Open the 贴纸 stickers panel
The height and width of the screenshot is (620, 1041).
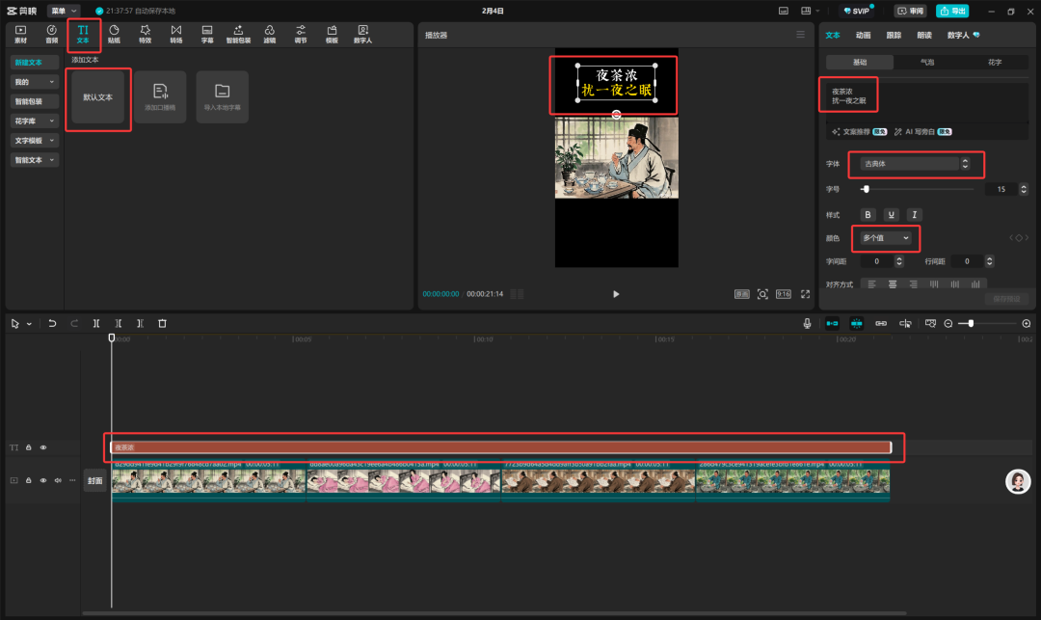[x=114, y=35]
